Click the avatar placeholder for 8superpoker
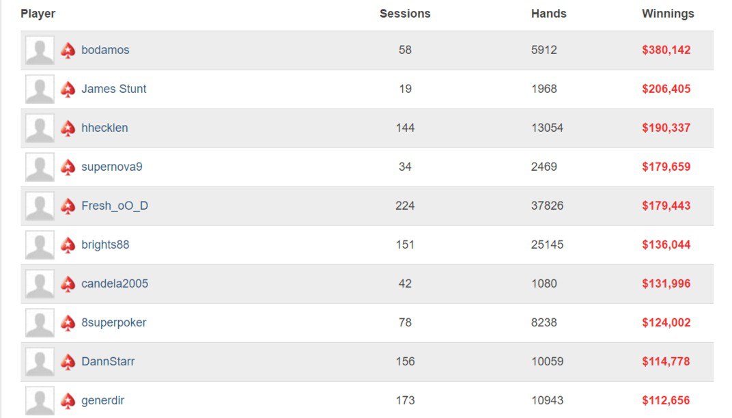The height and width of the screenshot is (418, 732). [x=40, y=323]
